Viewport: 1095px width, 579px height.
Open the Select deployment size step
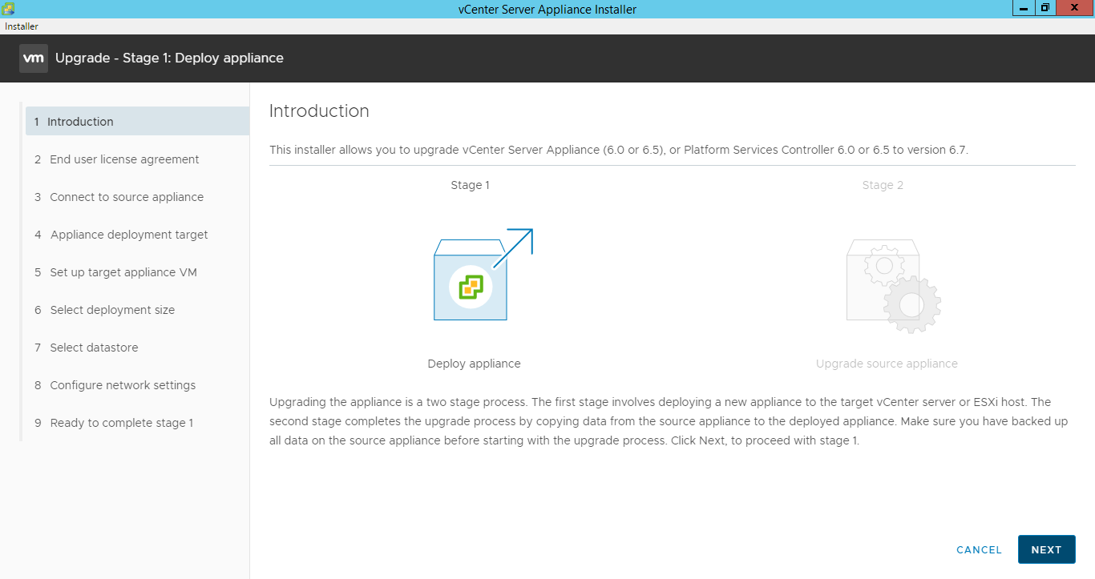[x=112, y=309]
